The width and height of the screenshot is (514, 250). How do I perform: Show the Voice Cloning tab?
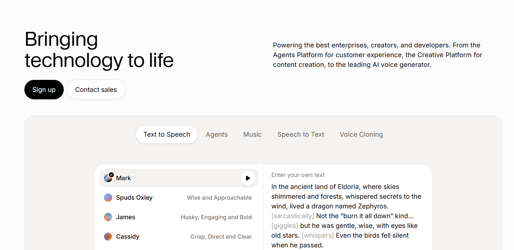pos(361,134)
